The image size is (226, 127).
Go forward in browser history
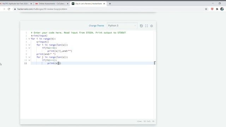pos(4,9)
